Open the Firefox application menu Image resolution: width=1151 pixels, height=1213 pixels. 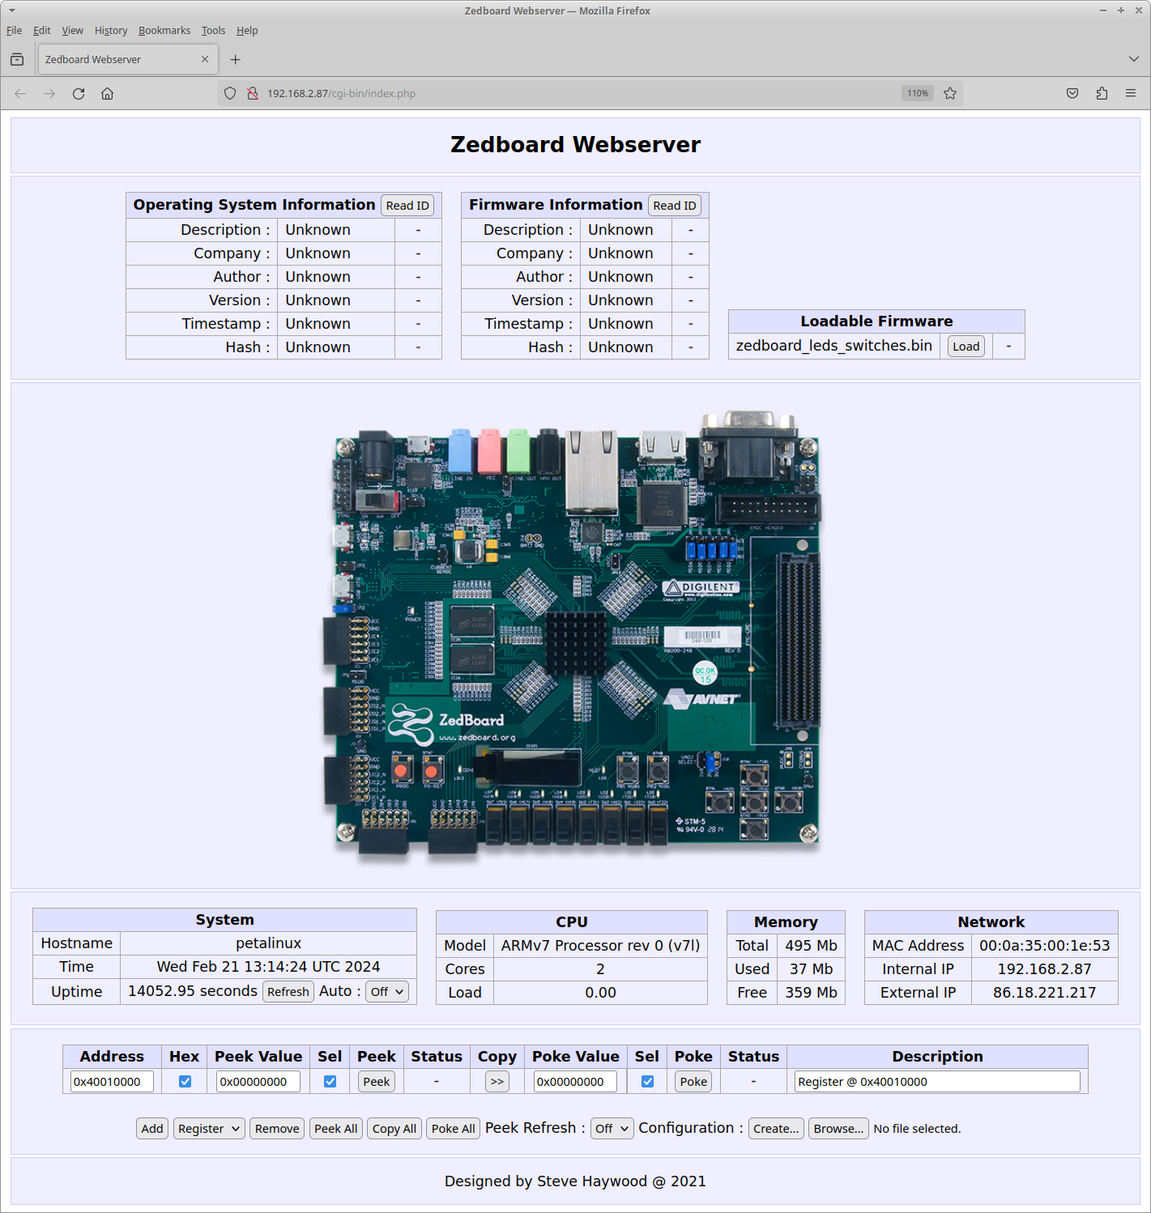pyautogui.click(x=1130, y=94)
